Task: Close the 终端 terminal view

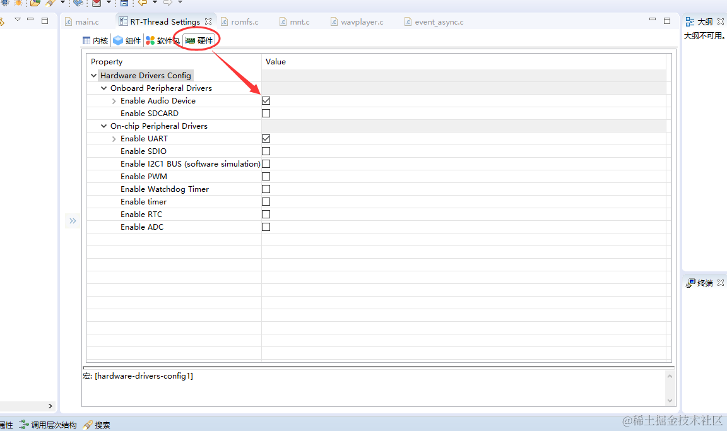Action: pos(721,282)
